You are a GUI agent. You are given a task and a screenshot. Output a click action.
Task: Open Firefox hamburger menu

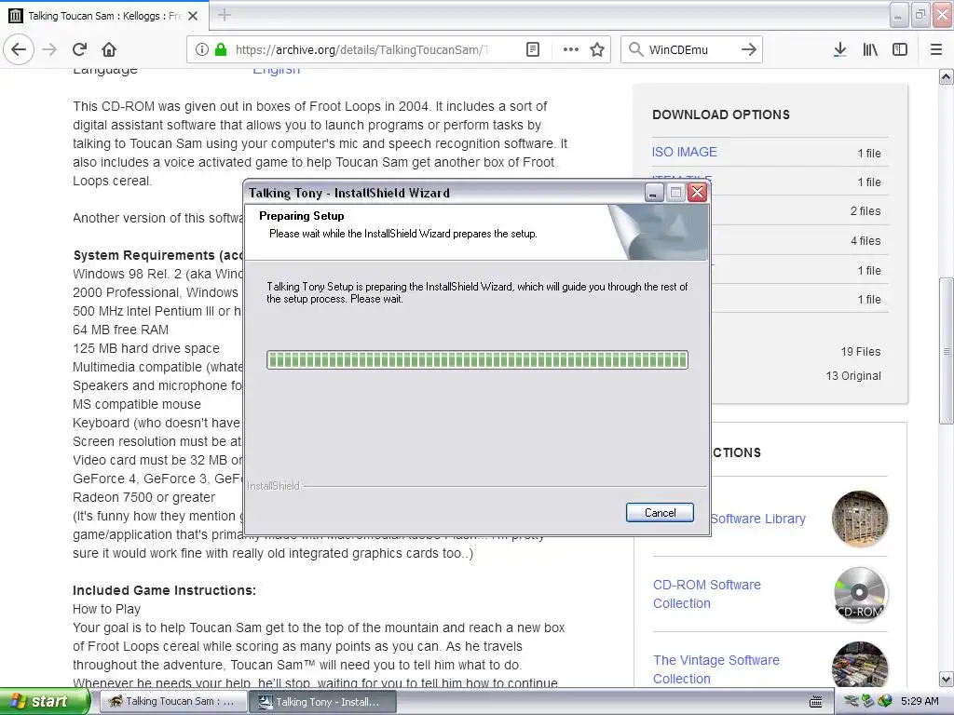(936, 49)
